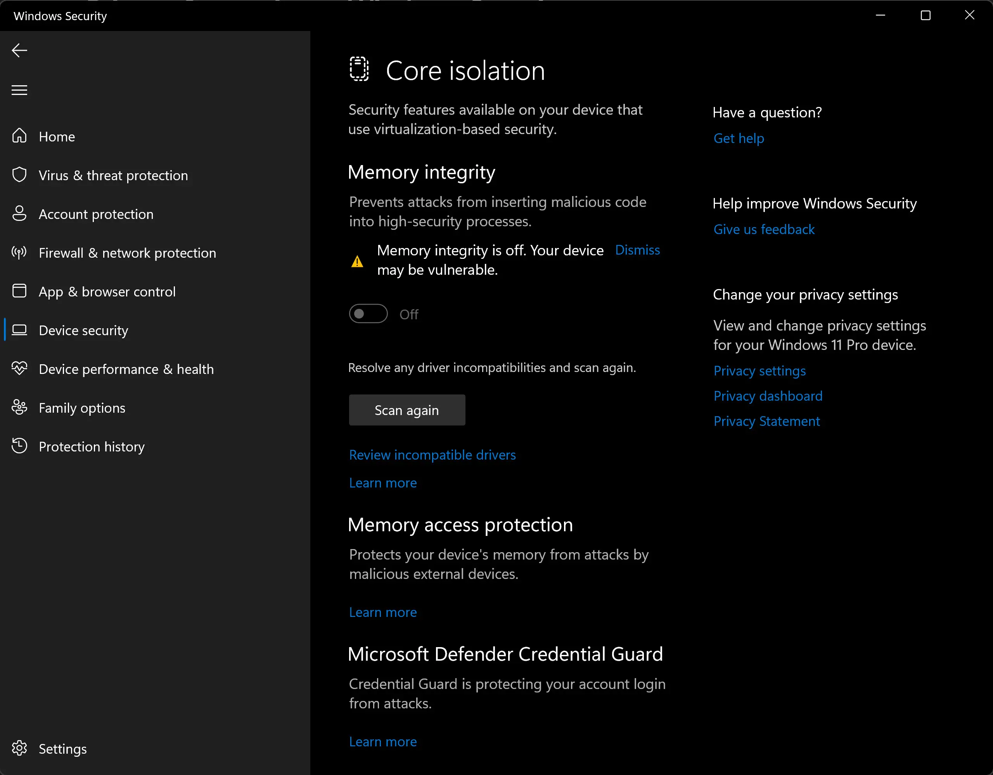Click the Change your privacy settings heading

click(x=805, y=295)
